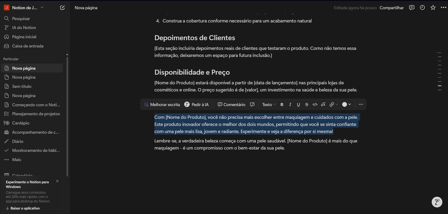Image resolution: width=448 pixels, height=214 pixels.
Task: Open the page comments icon in top bar
Action: pos(412,8)
